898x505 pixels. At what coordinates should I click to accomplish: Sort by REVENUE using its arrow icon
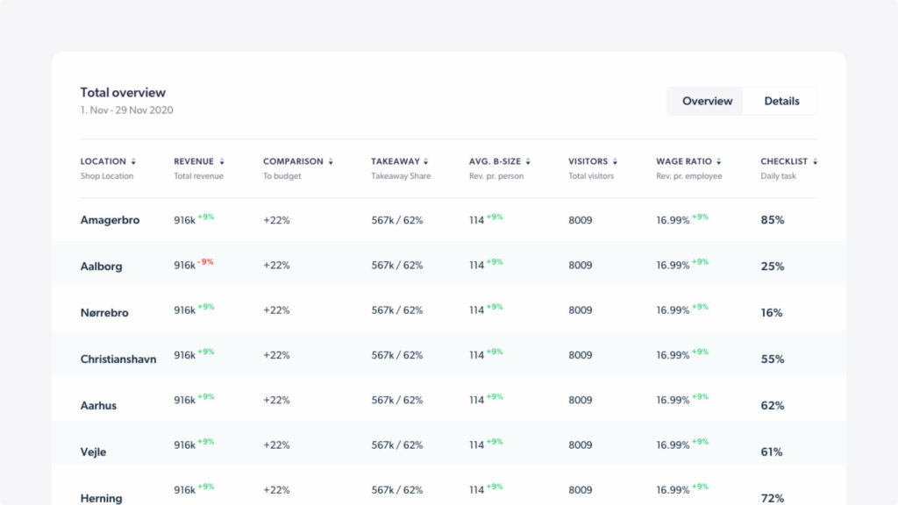tap(222, 162)
